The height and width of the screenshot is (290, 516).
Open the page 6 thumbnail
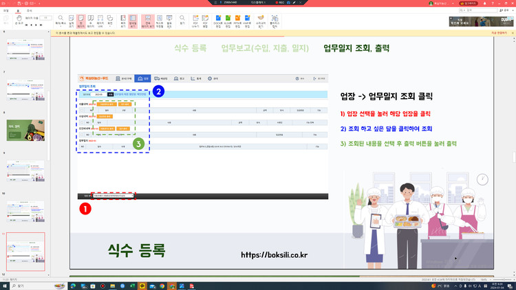[25, 49]
